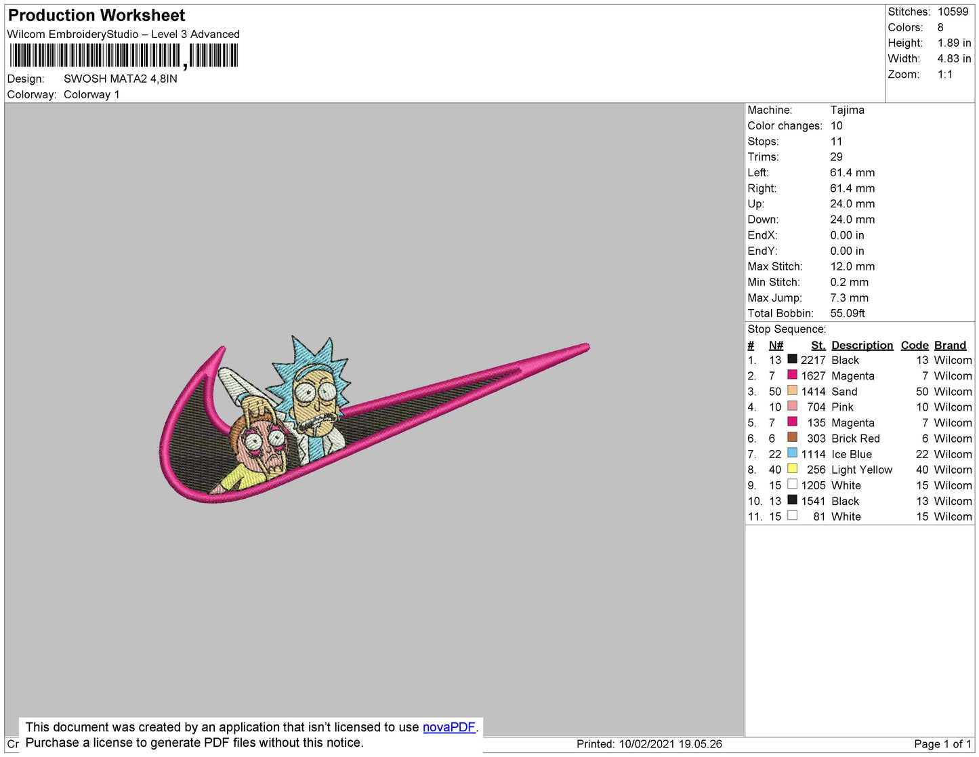Click the Description column header
The width and height of the screenshot is (979, 757).
862,345
